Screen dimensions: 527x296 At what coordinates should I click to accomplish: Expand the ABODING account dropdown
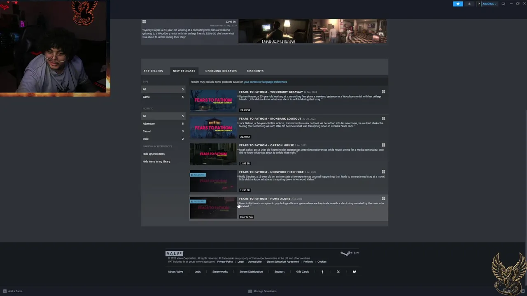coord(490,4)
